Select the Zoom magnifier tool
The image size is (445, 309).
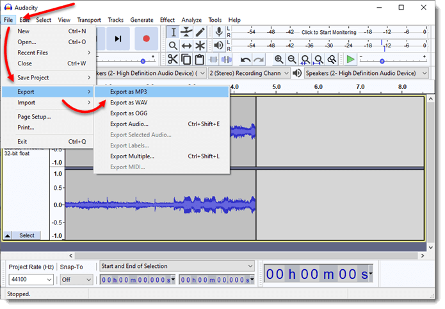click(173, 46)
